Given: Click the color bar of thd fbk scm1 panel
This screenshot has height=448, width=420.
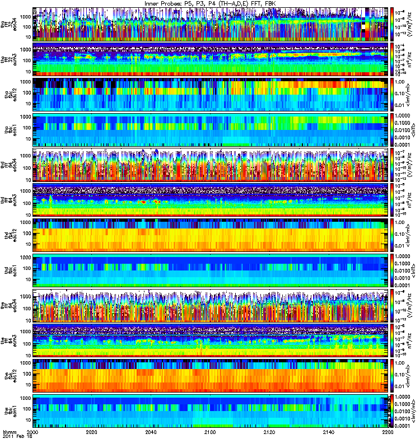Looking at the screenshot, I should tap(392, 270).
